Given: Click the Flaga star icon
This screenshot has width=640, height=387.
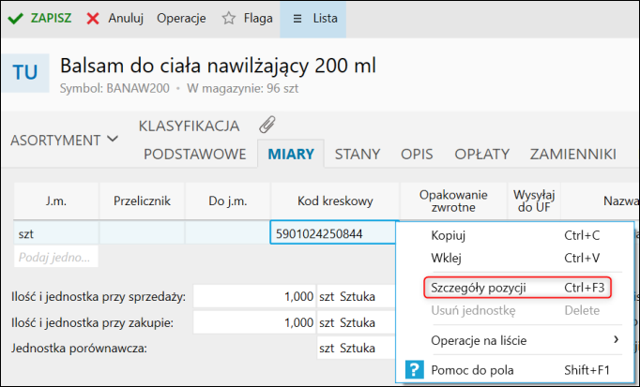Looking at the screenshot, I should pyautogui.click(x=229, y=19).
